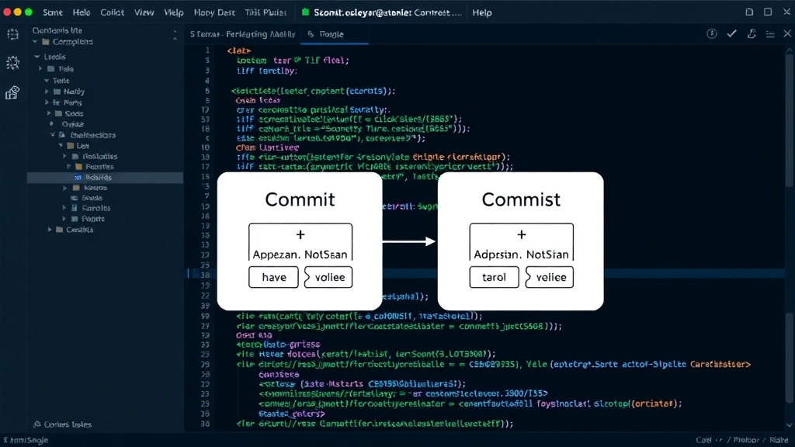Click the circled icon left of checkmark

pos(712,34)
